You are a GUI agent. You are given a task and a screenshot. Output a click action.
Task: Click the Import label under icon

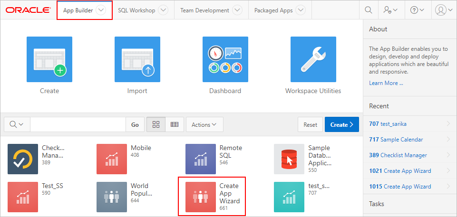click(137, 91)
